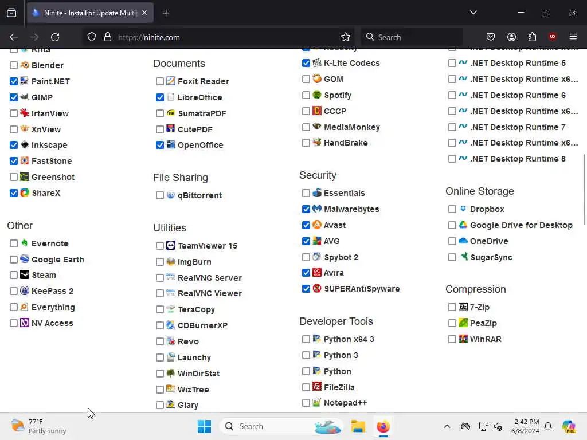This screenshot has height=440, width=587.
Task: Click the ninite.com address bar
Action: 219,37
